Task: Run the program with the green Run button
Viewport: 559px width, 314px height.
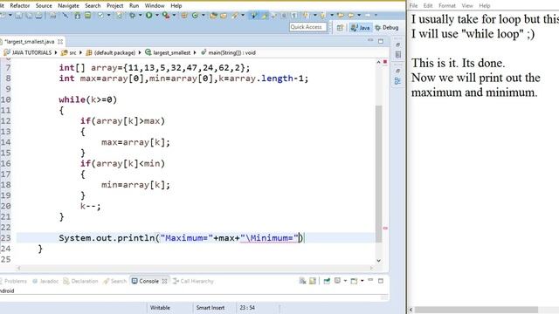Action: [149, 16]
